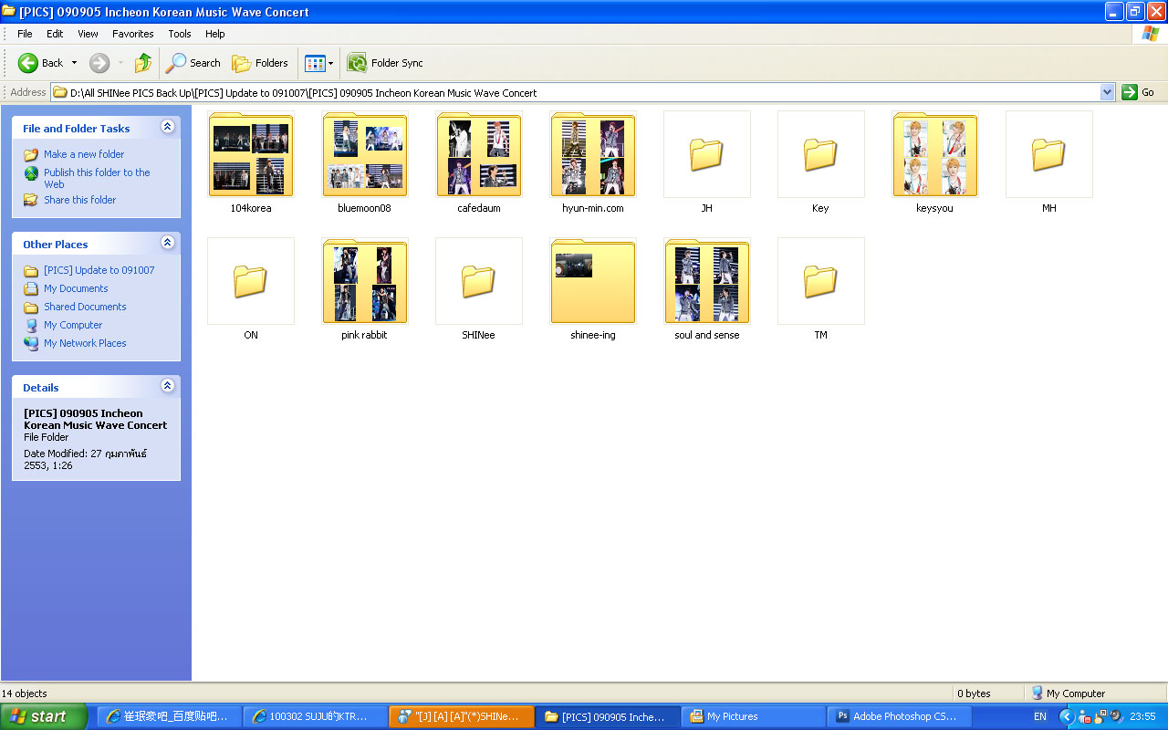Click the Publish to Web globe icon
This screenshot has width=1168, height=730.
(x=31, y=172)
